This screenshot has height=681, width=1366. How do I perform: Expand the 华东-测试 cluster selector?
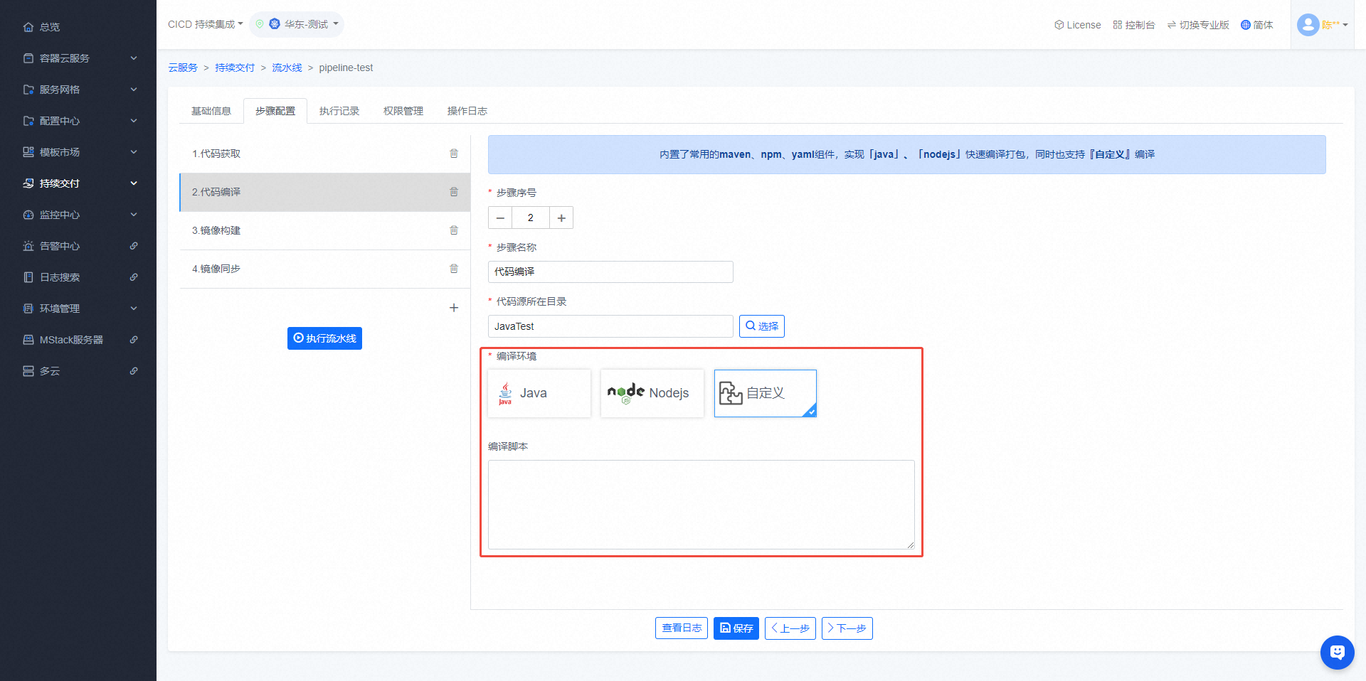coord(297,24)
